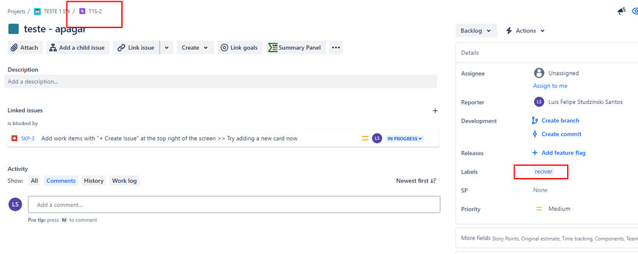Switch to the History activity tab
The height and width of the screenshot is (254, 638).
pos(94,181)
